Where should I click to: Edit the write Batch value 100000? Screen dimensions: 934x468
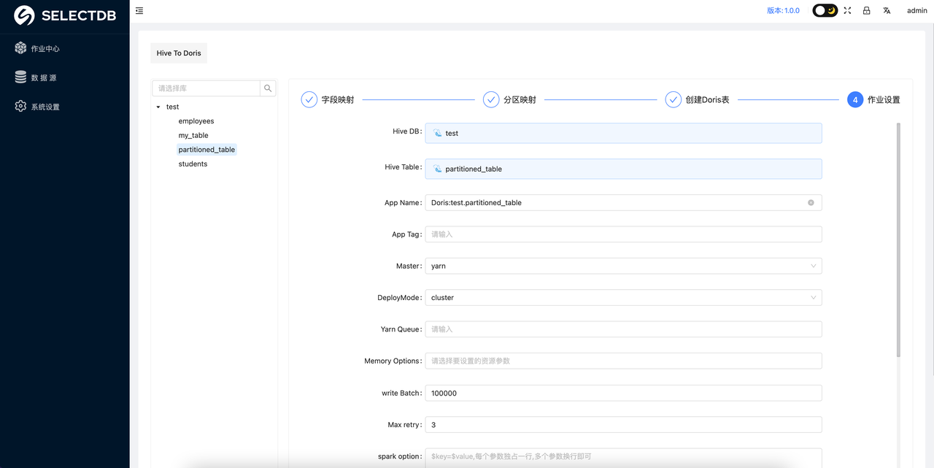click(x=623, y=393)
